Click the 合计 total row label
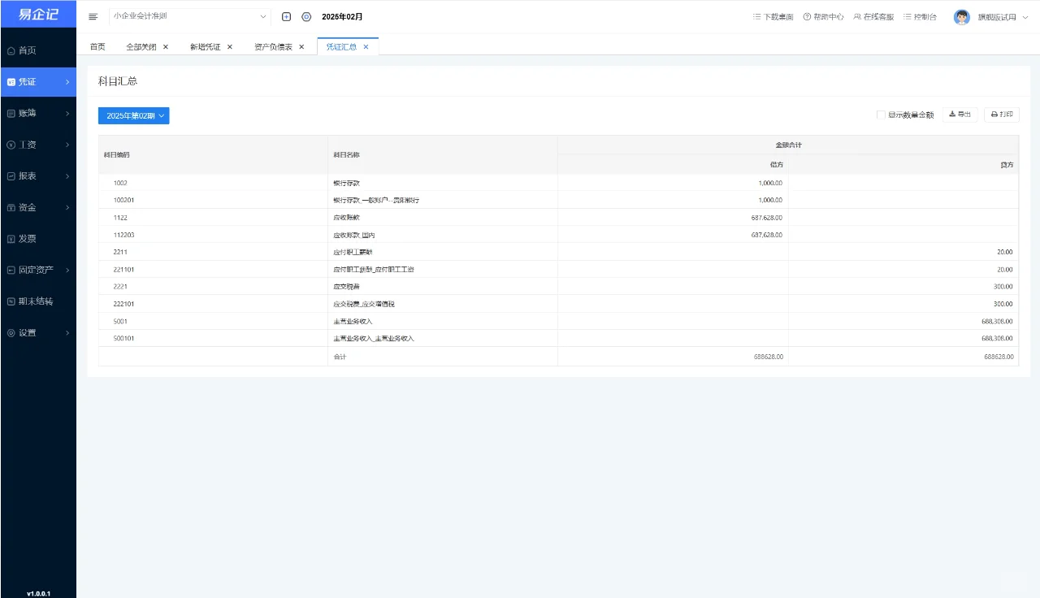This screenshot has height=598, width=1040. [x=340, y=357]
